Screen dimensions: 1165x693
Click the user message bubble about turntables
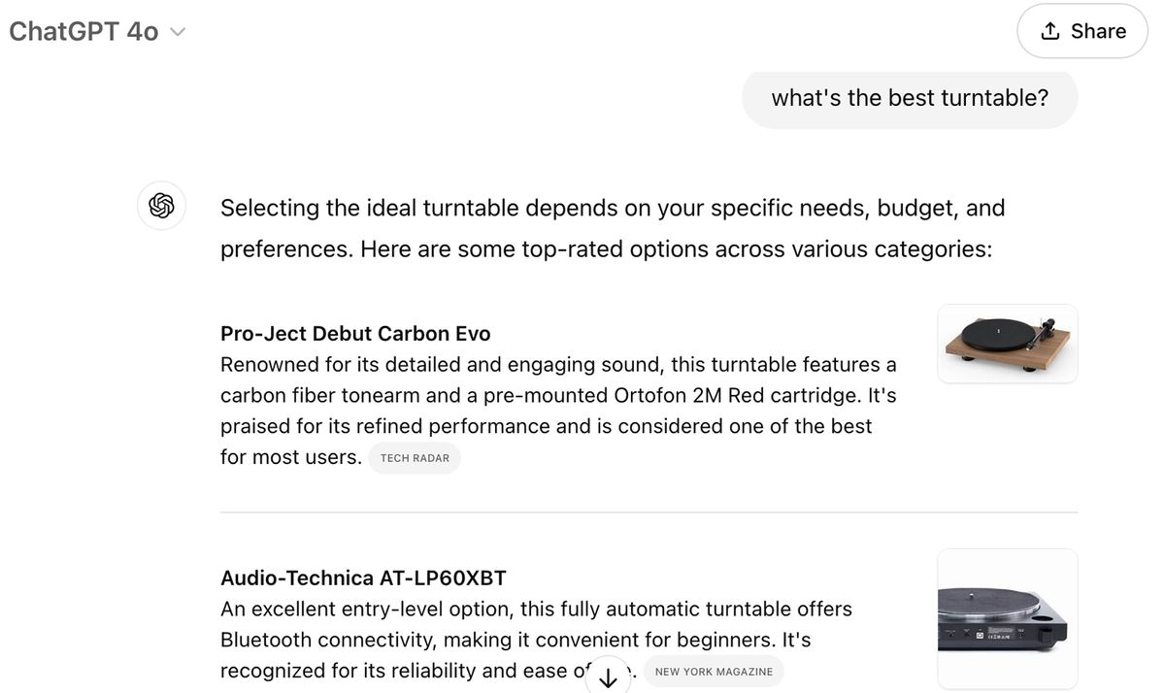pos(910,98)
